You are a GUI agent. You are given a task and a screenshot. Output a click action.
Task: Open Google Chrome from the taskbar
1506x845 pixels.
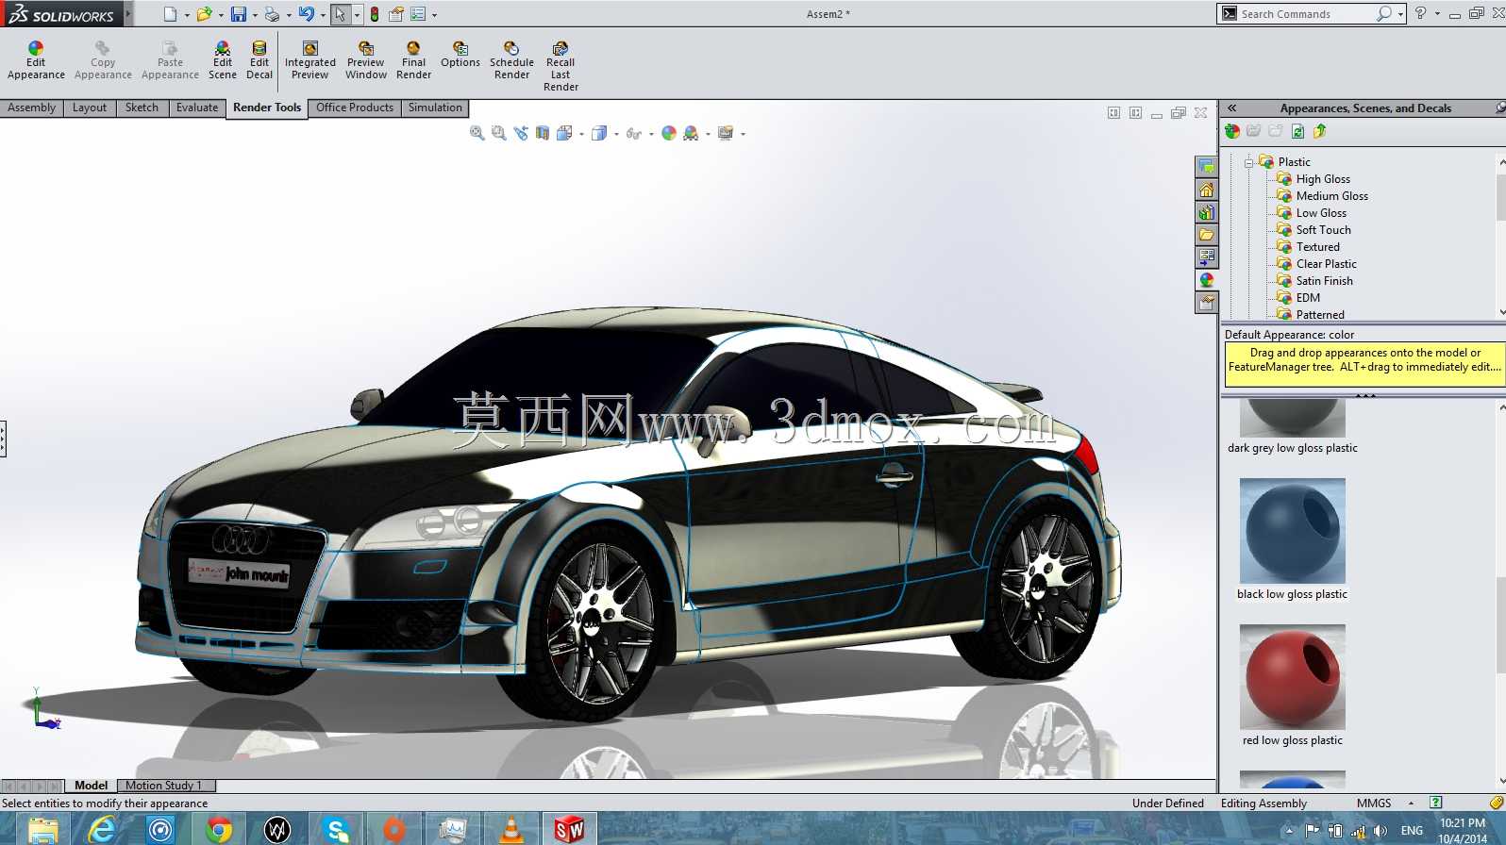click(x=219, y=829)
